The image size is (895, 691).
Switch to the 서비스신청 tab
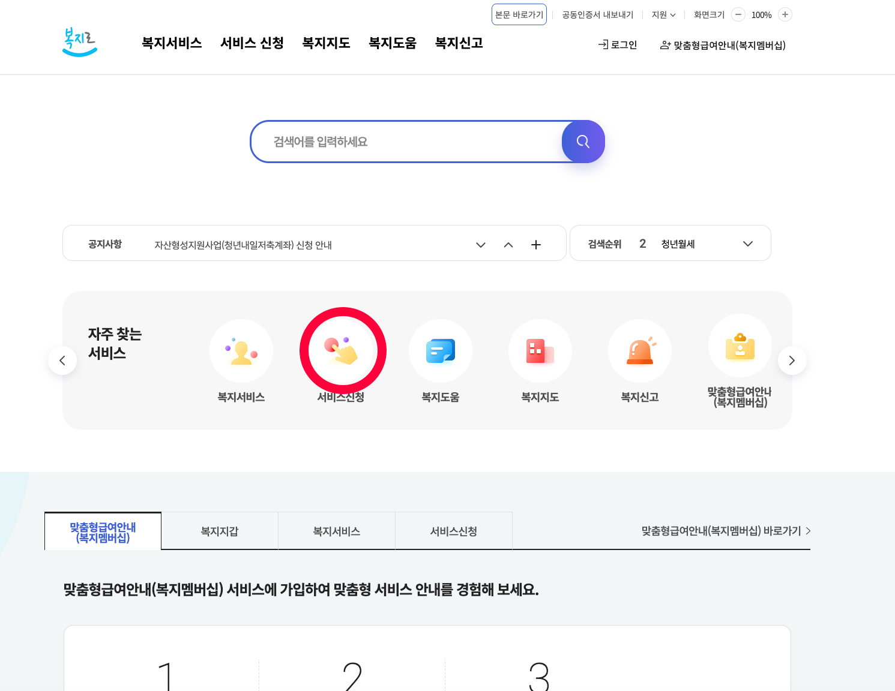(454, 531)
